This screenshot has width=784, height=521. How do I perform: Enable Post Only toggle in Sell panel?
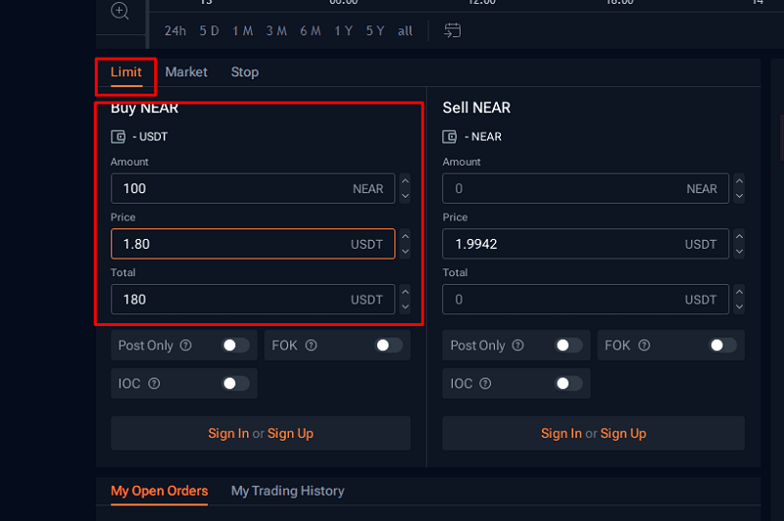(569, 345)
